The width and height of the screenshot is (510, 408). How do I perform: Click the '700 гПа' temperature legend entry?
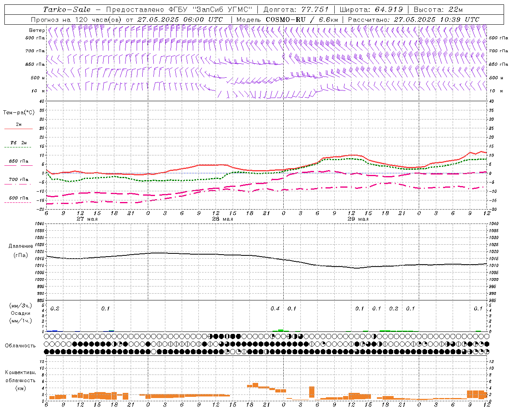tap(19, 180)
